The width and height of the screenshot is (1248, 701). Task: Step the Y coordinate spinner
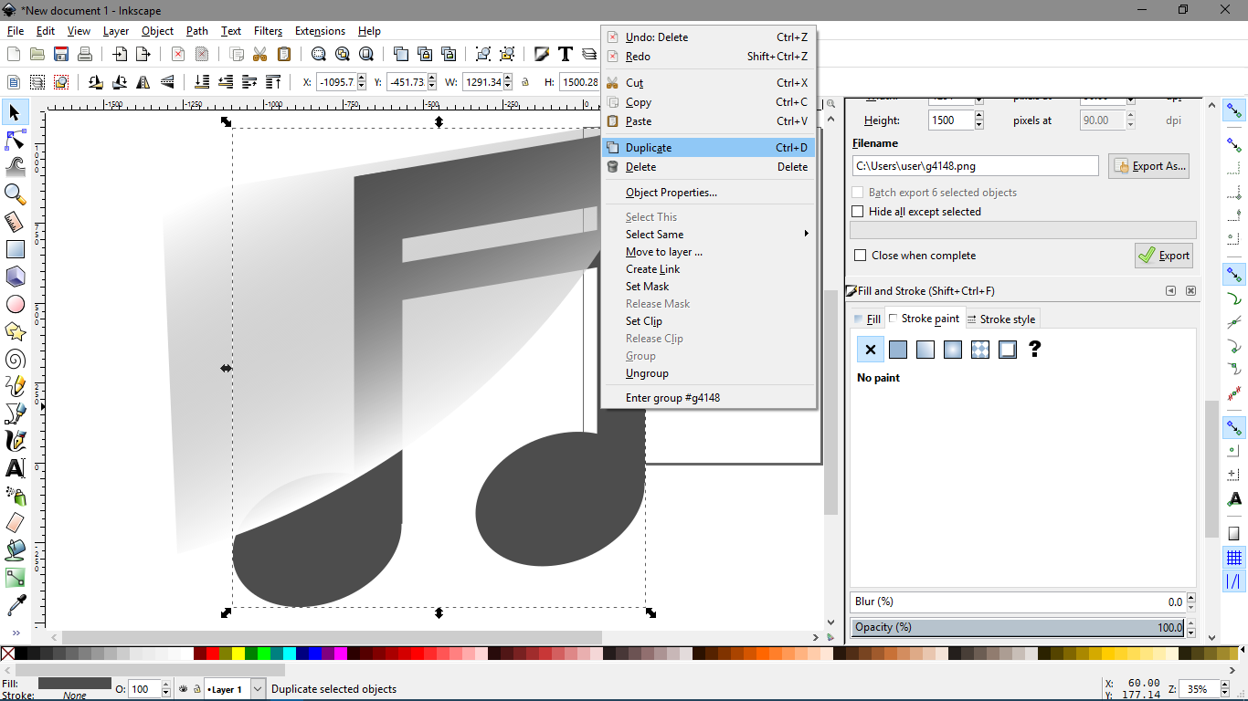[x=432, y=82]
